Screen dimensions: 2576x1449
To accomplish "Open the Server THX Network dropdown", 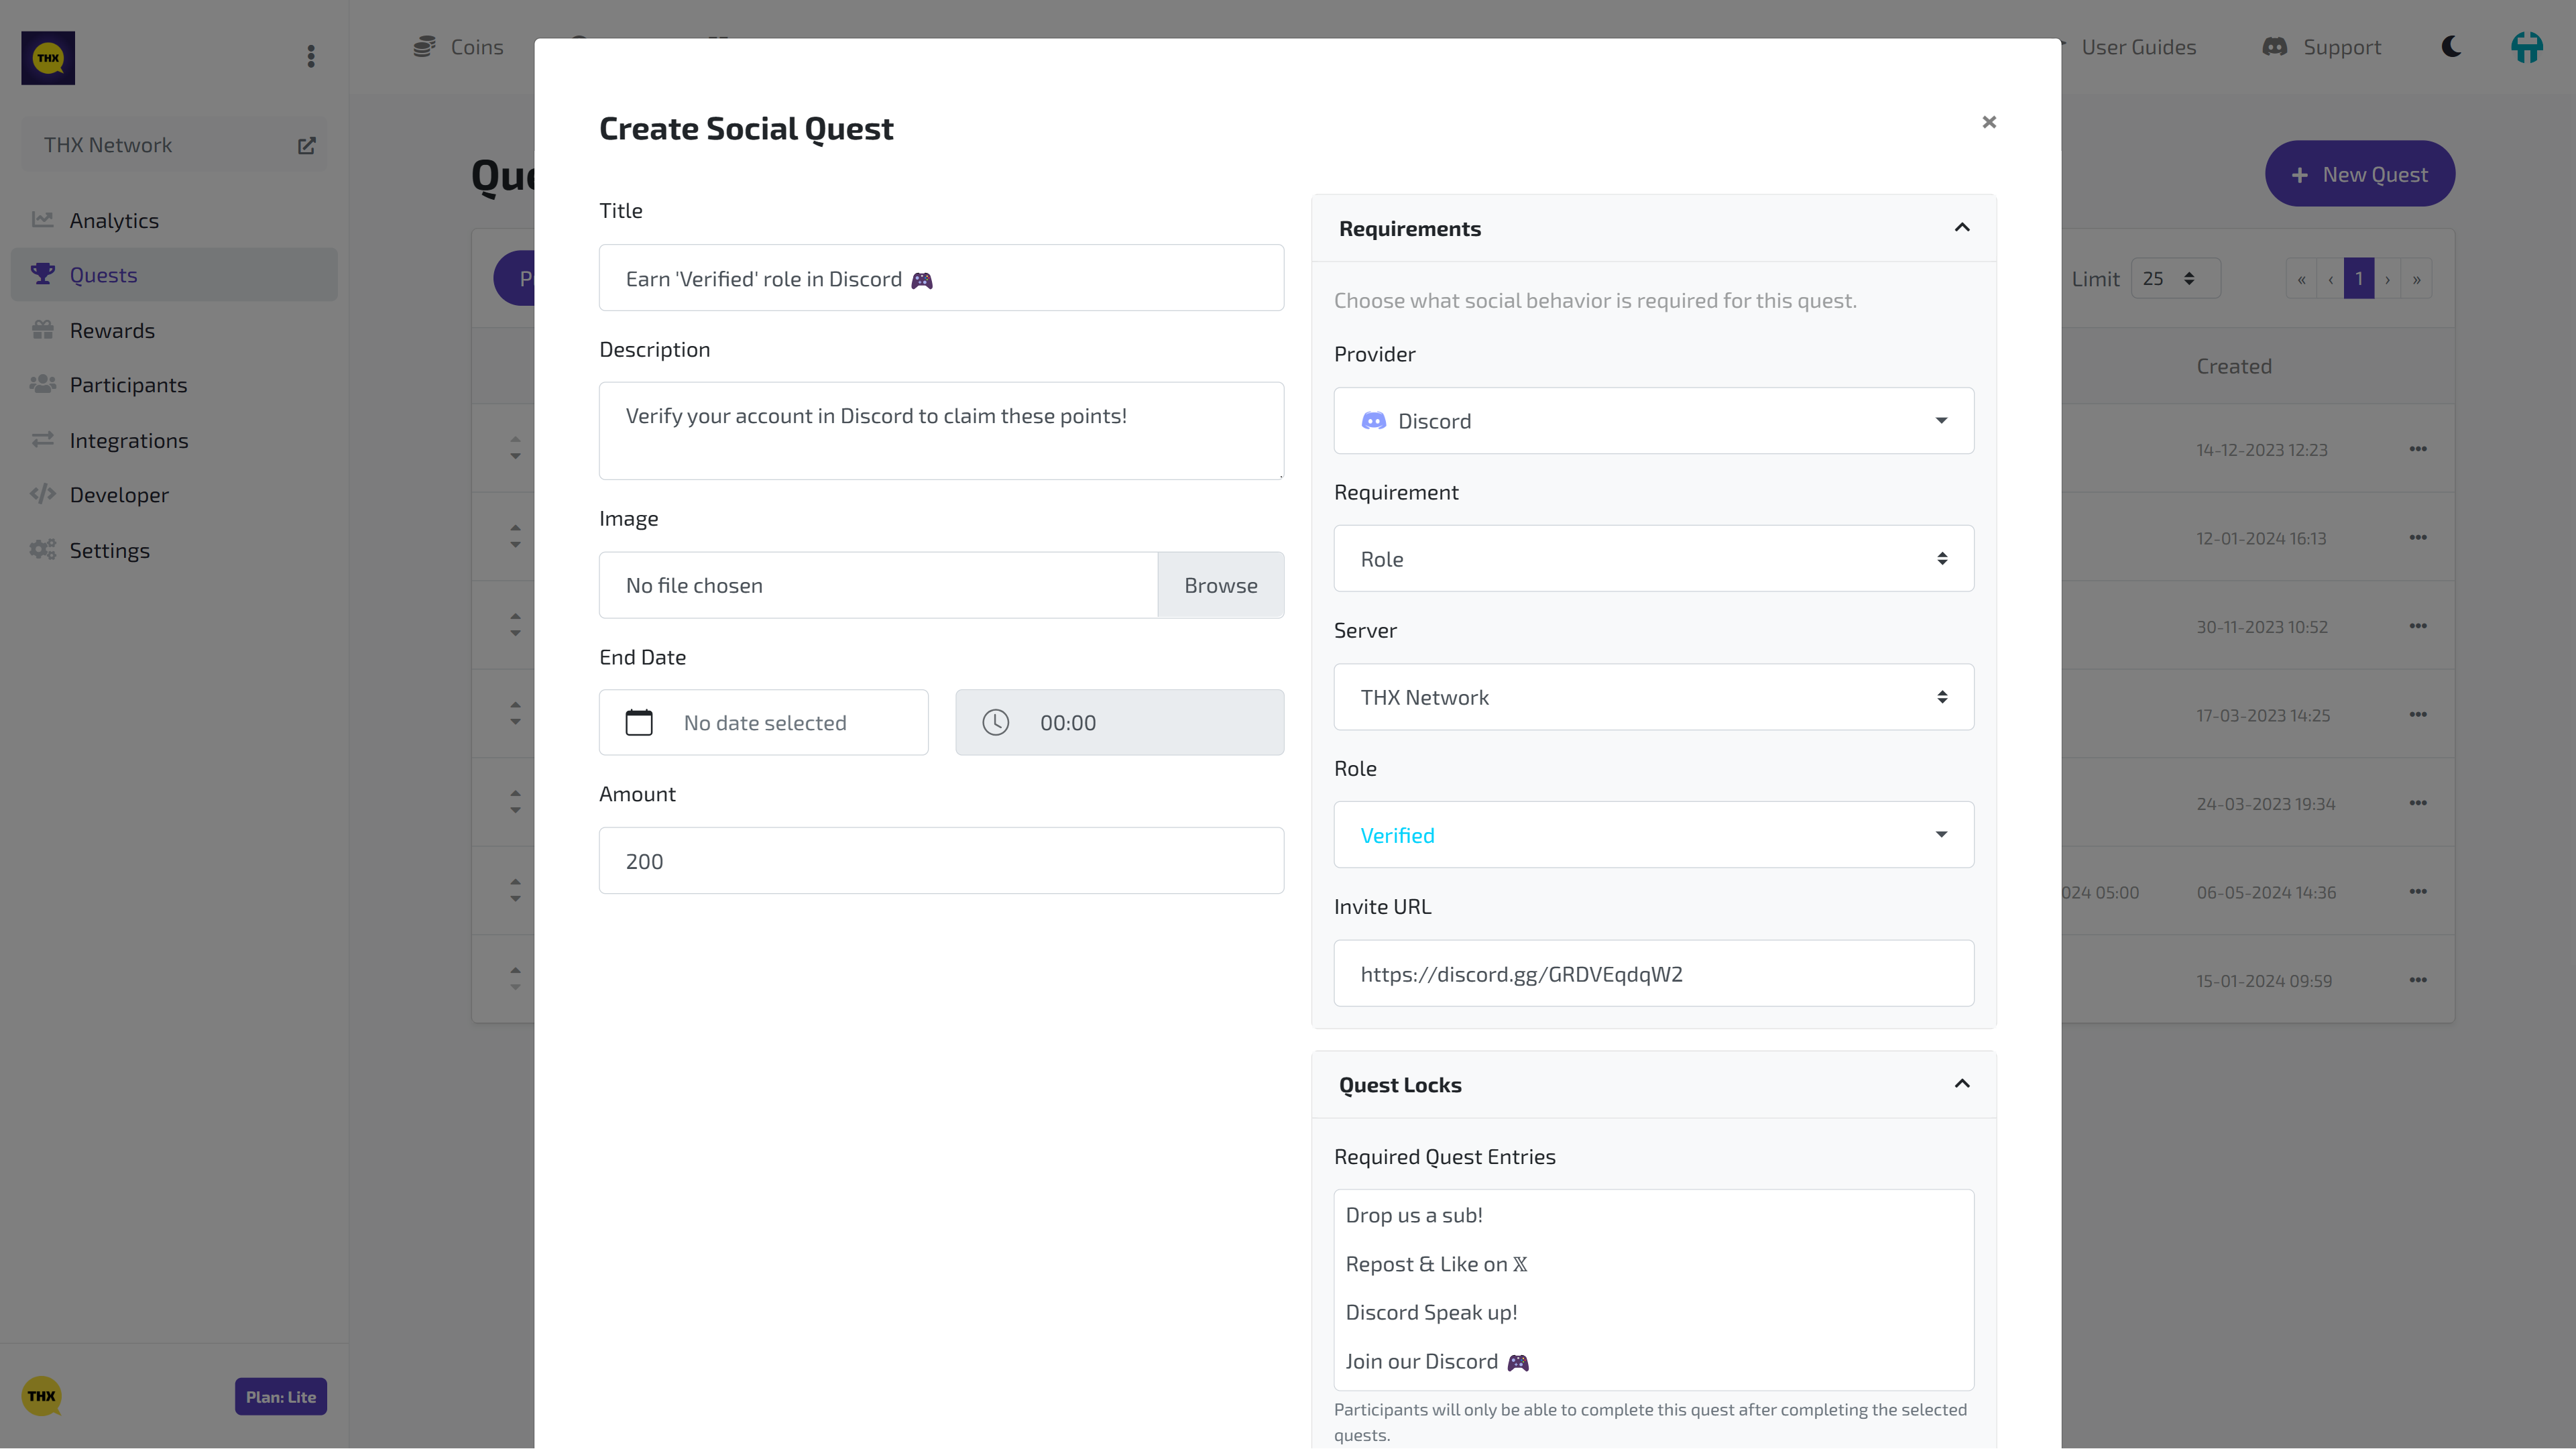I will tap(1653, 697).
